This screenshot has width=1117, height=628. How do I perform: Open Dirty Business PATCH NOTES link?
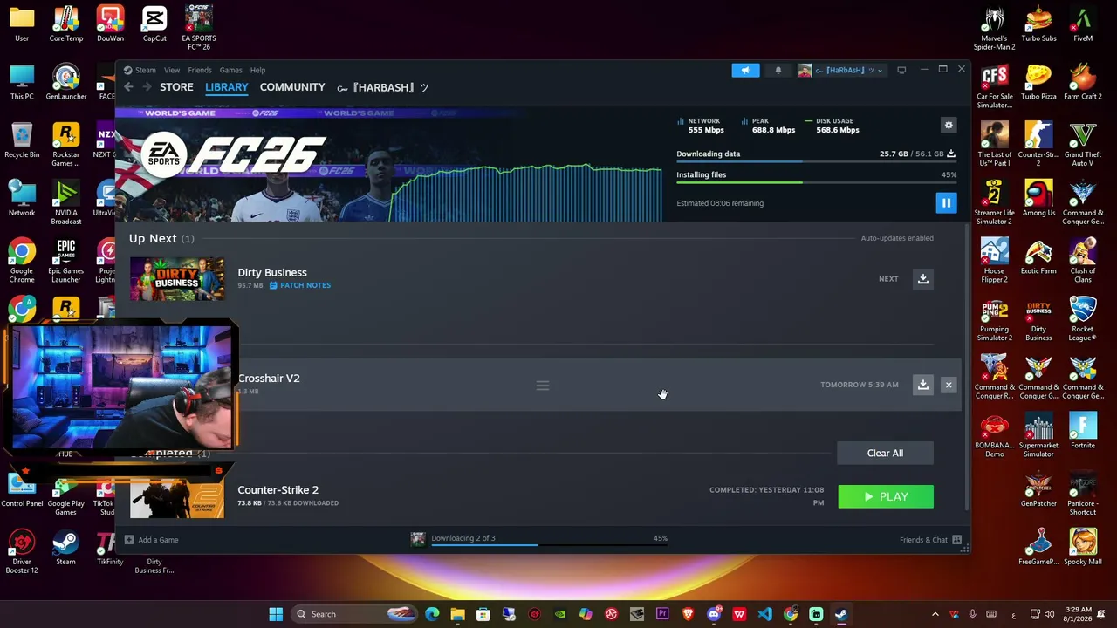pos(299,285)
